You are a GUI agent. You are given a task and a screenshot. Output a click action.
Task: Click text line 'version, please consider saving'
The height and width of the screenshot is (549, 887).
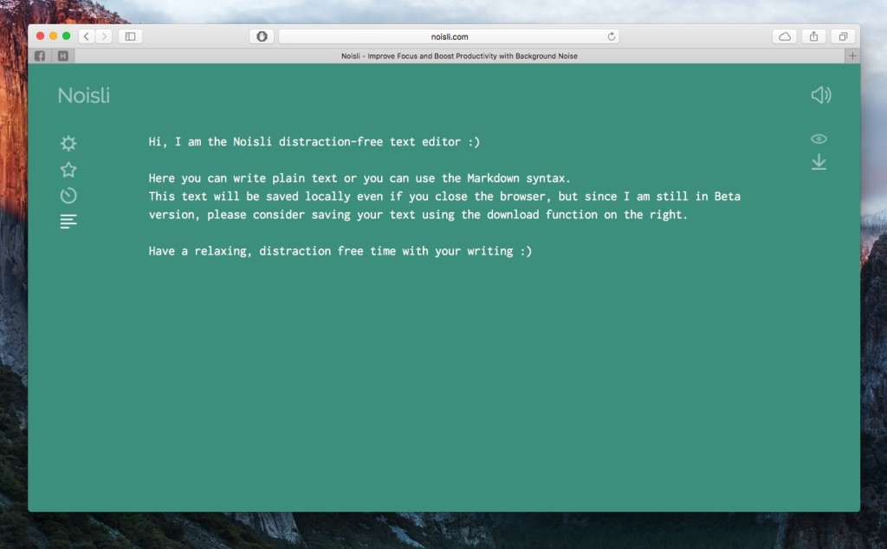418,214
